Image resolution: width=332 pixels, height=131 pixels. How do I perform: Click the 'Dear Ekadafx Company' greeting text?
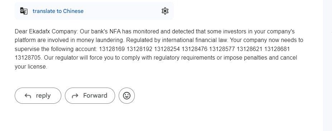(x=47, y=32)
